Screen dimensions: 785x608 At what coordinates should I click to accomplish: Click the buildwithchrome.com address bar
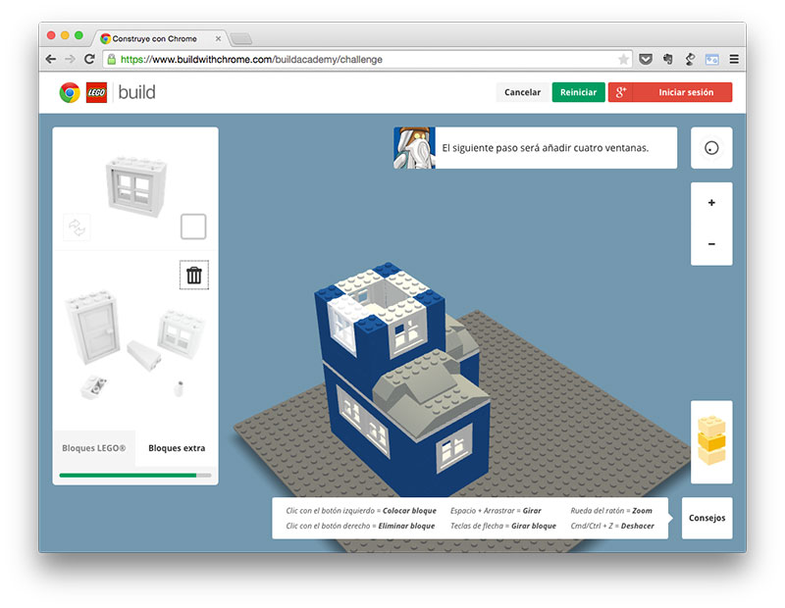(367, 60)
